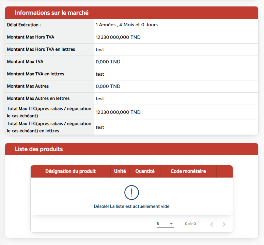Click the '0 de 0' pagination counter
Screen dimensions: 264x245
coord(190,224)
